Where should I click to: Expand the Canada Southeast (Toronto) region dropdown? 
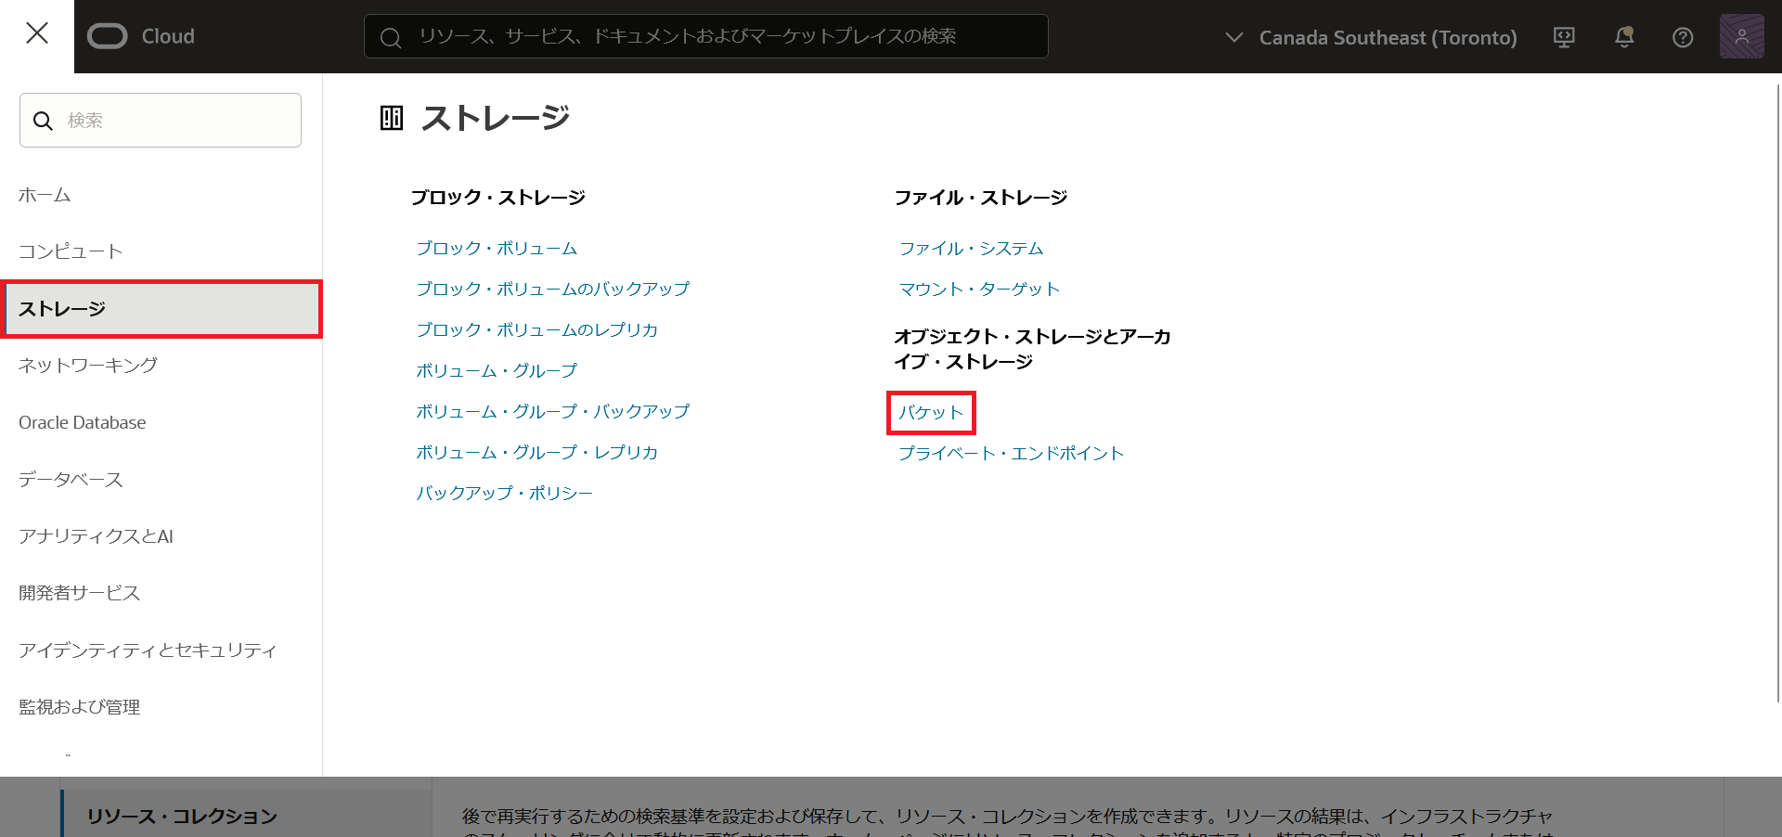1372,37
